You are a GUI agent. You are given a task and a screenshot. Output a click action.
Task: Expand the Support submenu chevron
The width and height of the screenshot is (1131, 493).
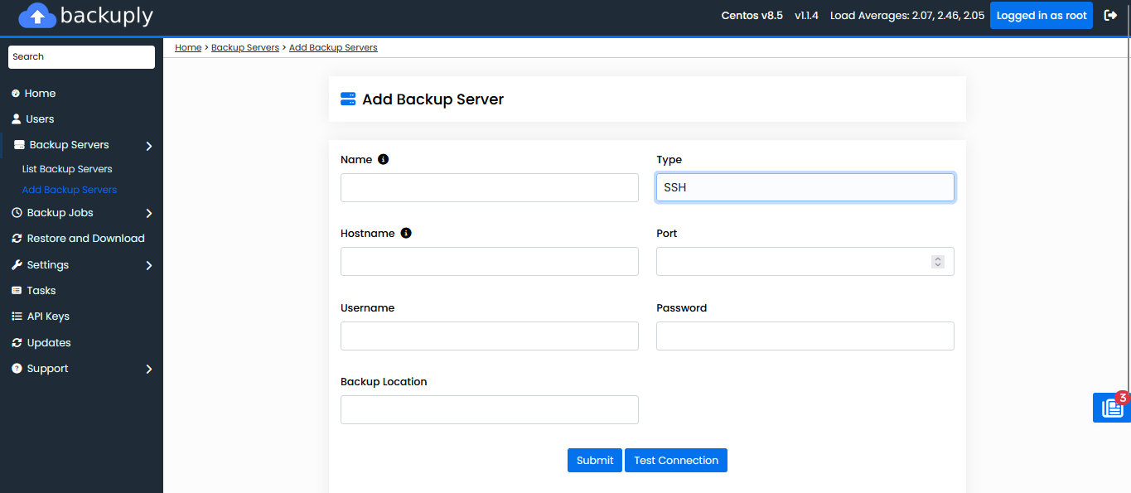(149, 370)
